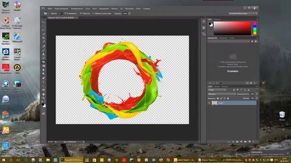The height and width of the screenshot is (163, 291).
Task: Create a new layer in Layers panel
Action: [x=250, y=142]
